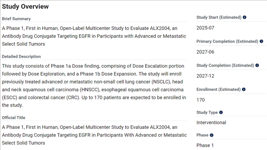
Task: Select the Interventional study type value
Action: coord(211,122)
